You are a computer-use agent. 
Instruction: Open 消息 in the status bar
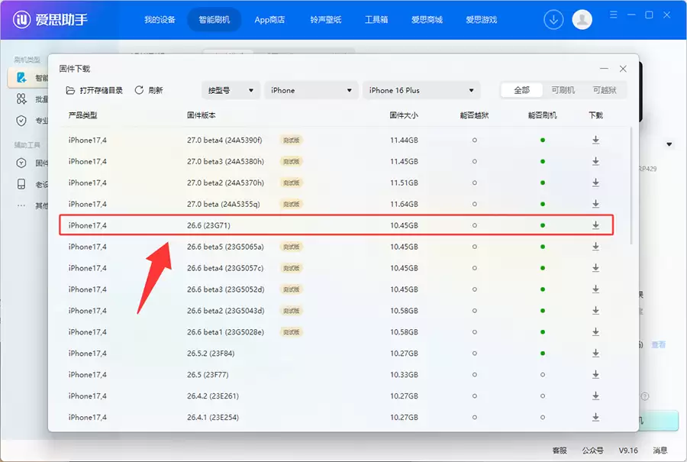pyautogui.click(x=660, y=451)
